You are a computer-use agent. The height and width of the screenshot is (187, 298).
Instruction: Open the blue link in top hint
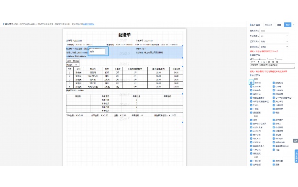(88, 24)
